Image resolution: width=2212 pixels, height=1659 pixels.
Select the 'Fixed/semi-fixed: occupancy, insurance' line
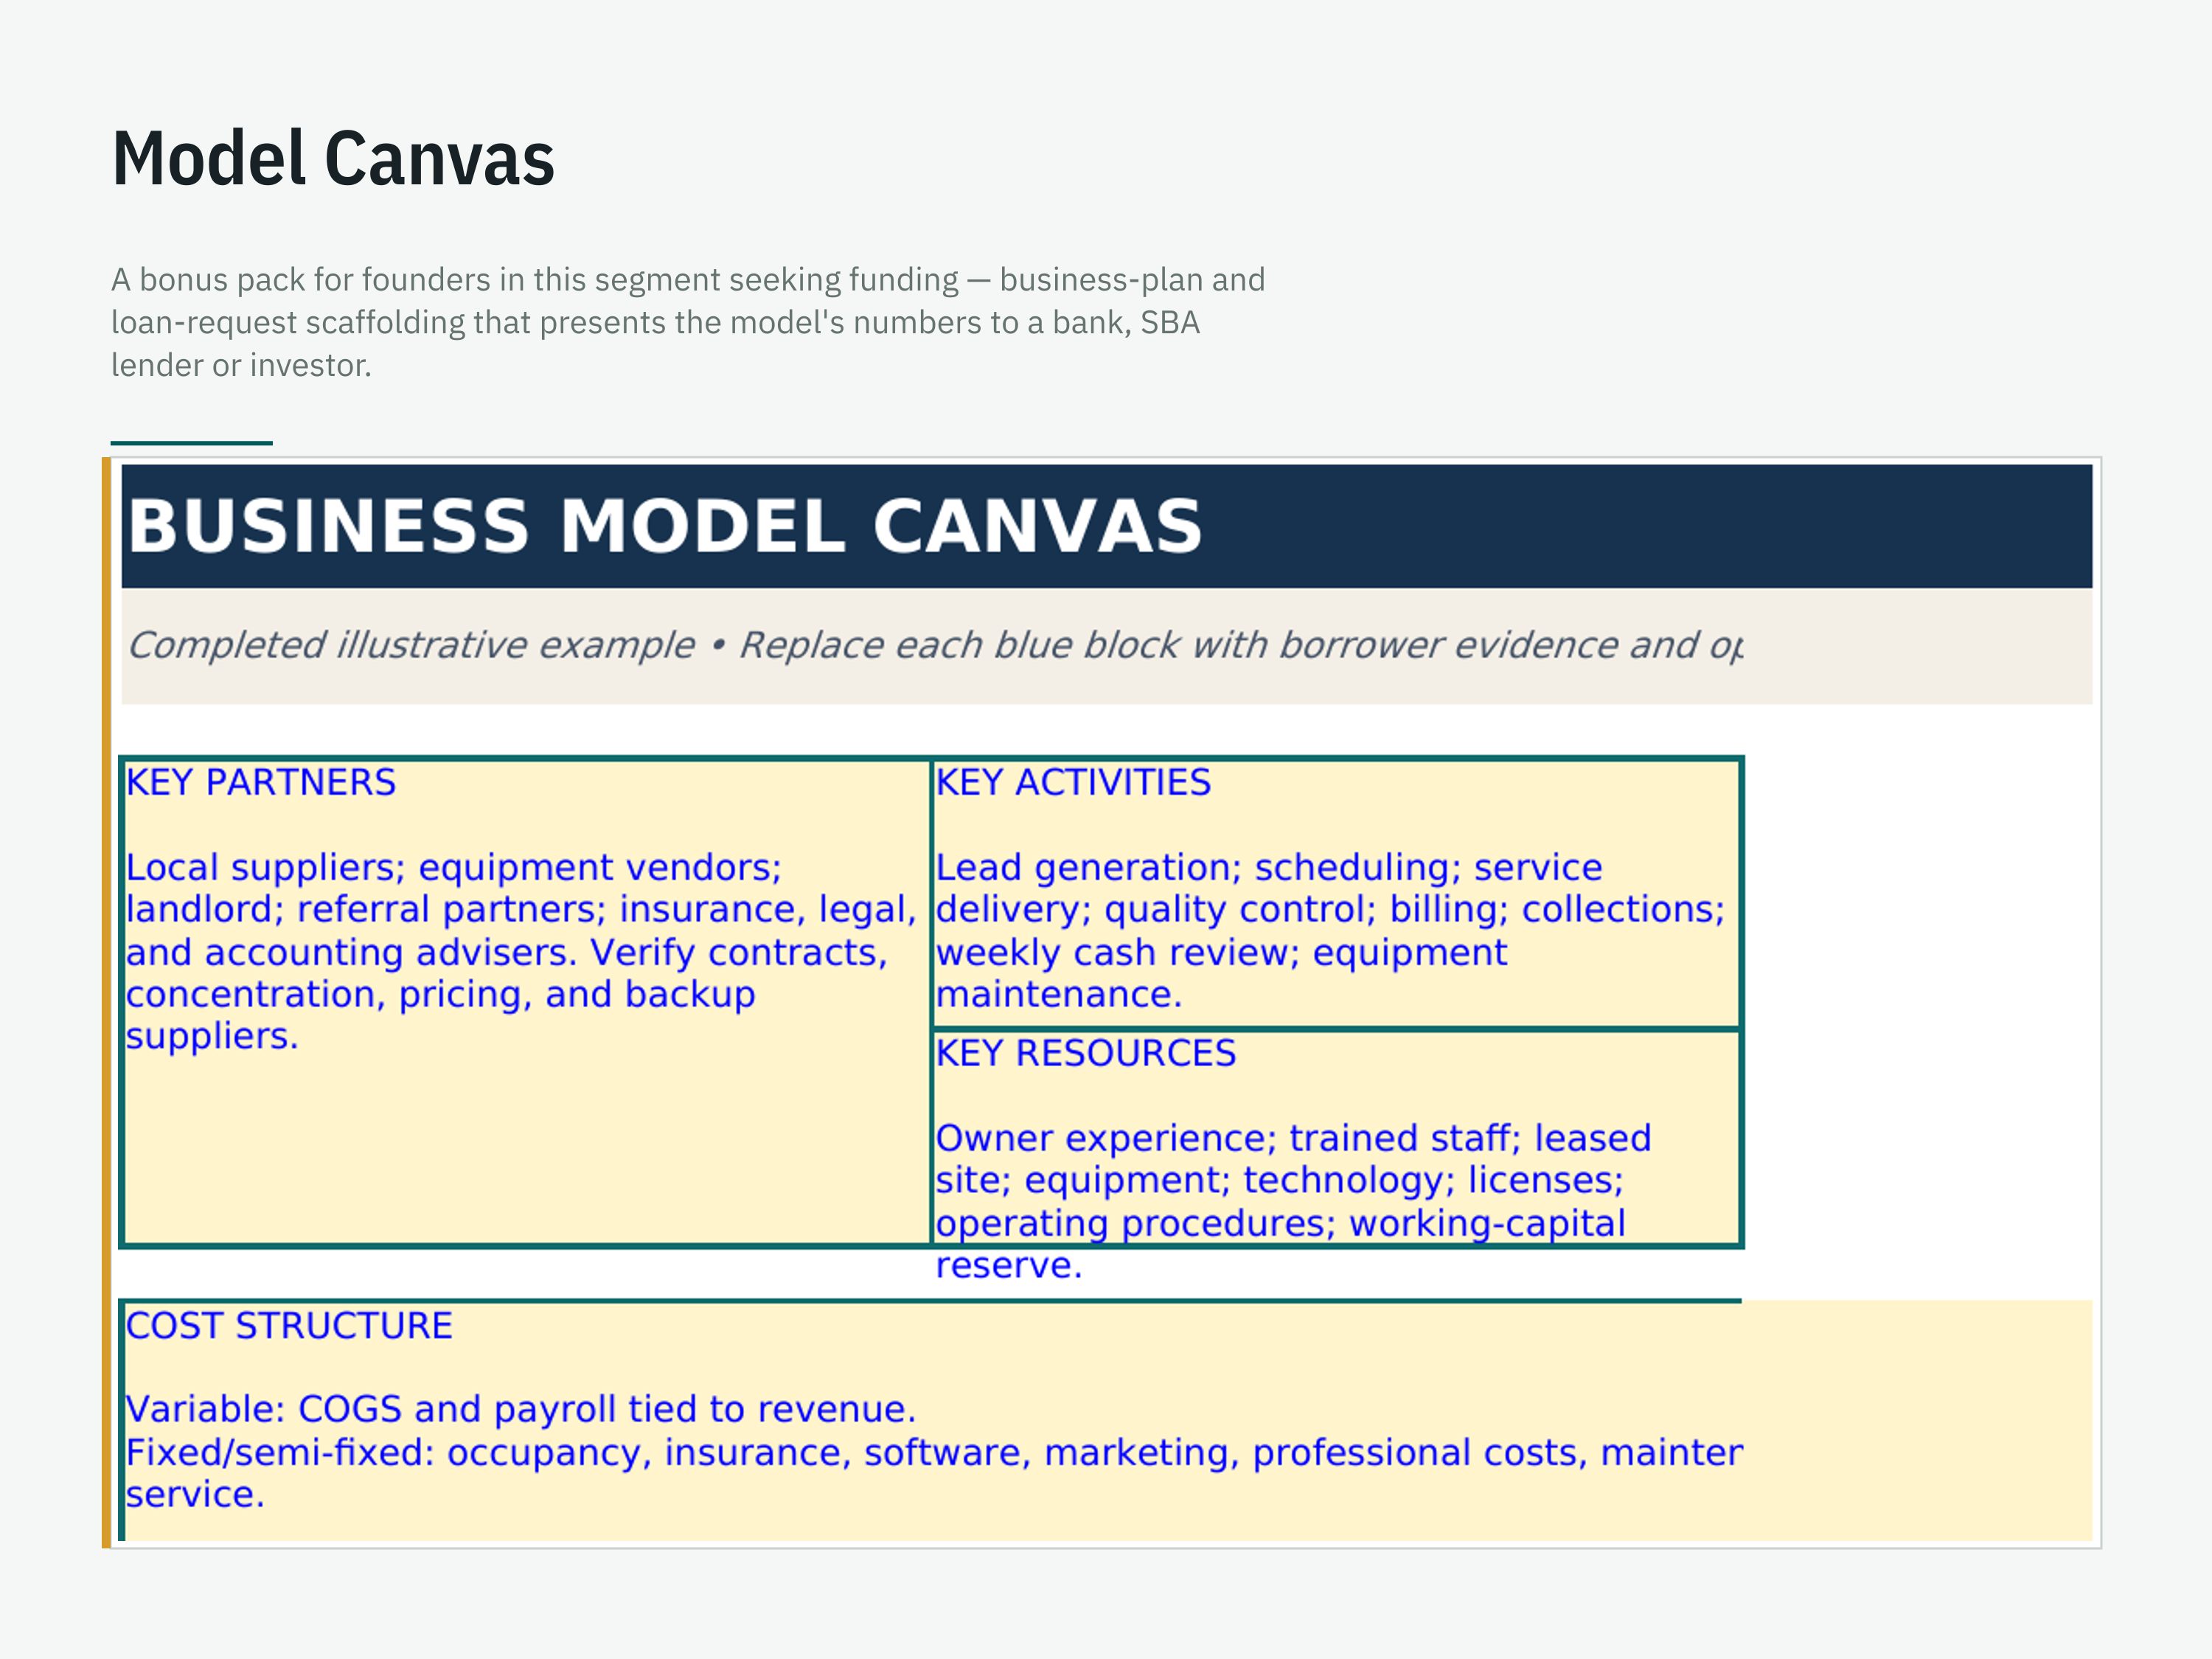(934, 1473)
